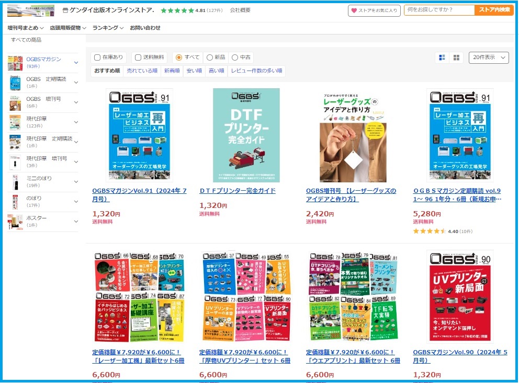This screenshot has width=519, height=383.
Task: Sort by おすすめ順 tab
Action: pyautogui.click(x=107, y=71)
